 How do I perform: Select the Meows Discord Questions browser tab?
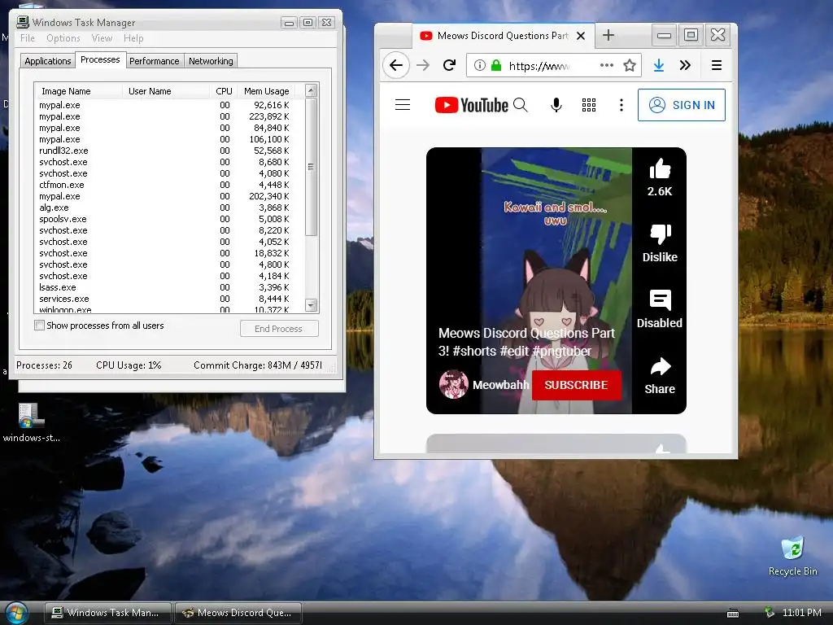point(503,36)
